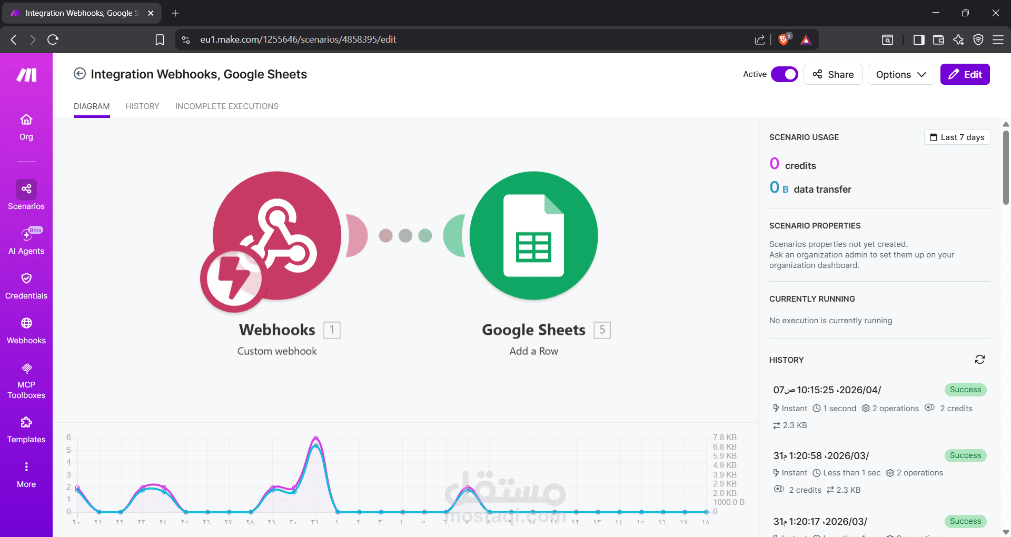
Task: Click the Success badge for 10:15:25 execution
Action: [965, 390]
